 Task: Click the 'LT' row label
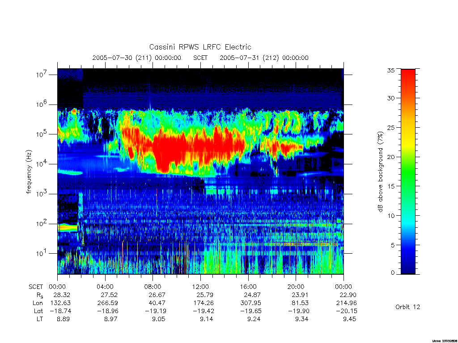tap(40, 319)
